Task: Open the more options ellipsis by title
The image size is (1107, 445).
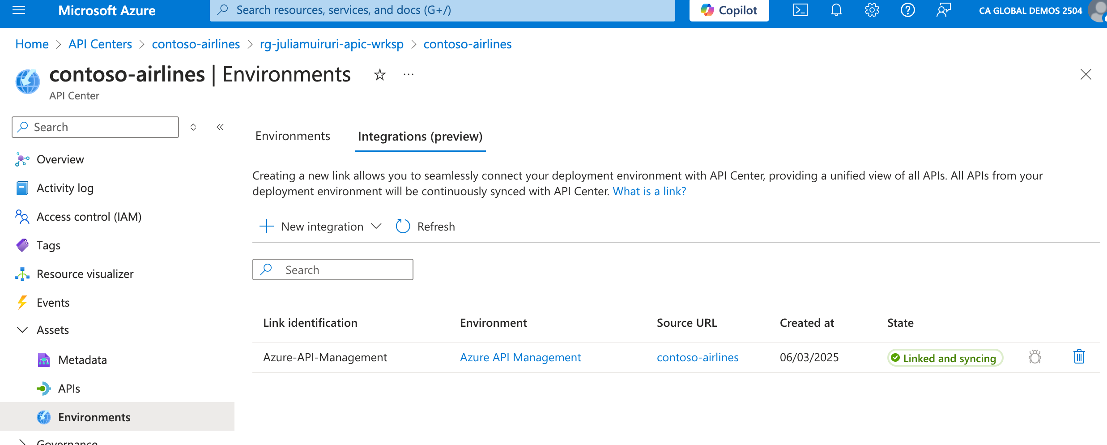Action: (408, 75)
